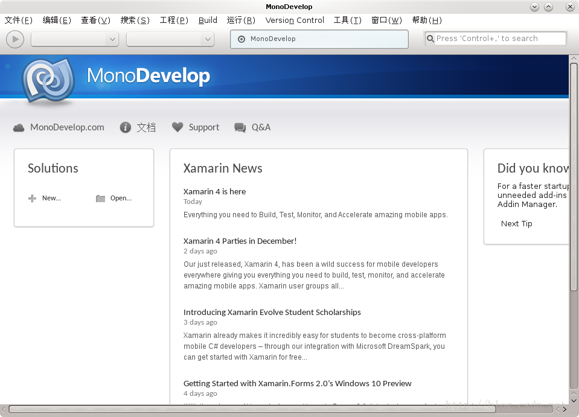Screen dimensions: 579x417
Task: Open the 运行(R) menu
Action: pos(241,21)
